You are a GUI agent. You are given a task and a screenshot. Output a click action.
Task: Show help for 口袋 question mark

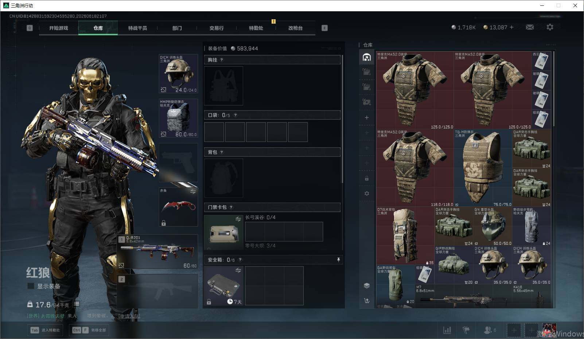coord(235,115)
